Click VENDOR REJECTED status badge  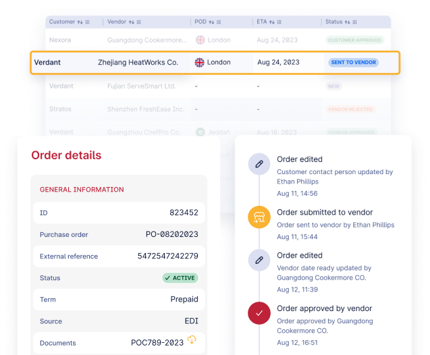(350, 109)
